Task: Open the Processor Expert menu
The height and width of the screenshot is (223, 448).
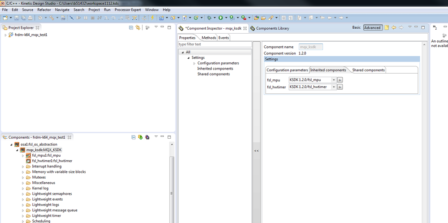Action: (128, 9)
